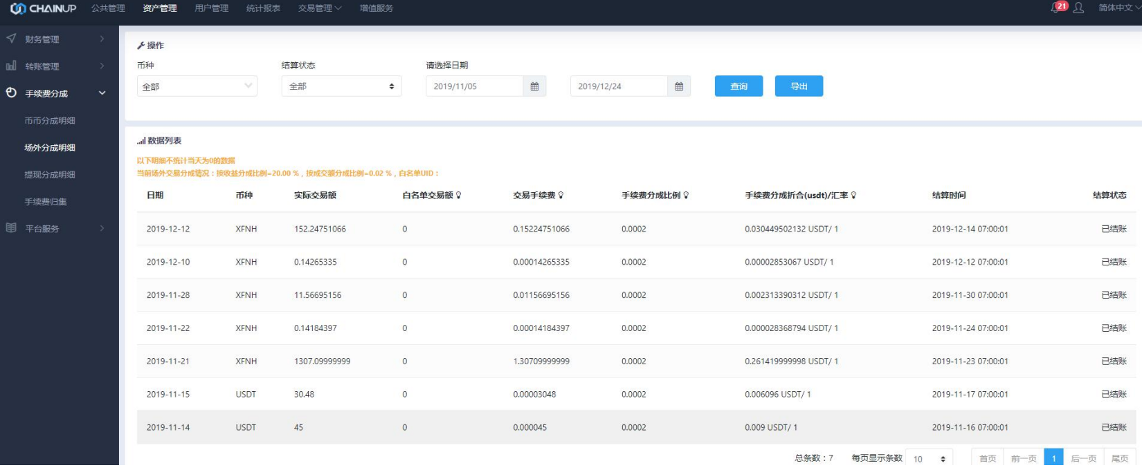Expand the 平台服务 sidebar section
The height and width of the screenshot is (470, 1142).
[102, 228]
